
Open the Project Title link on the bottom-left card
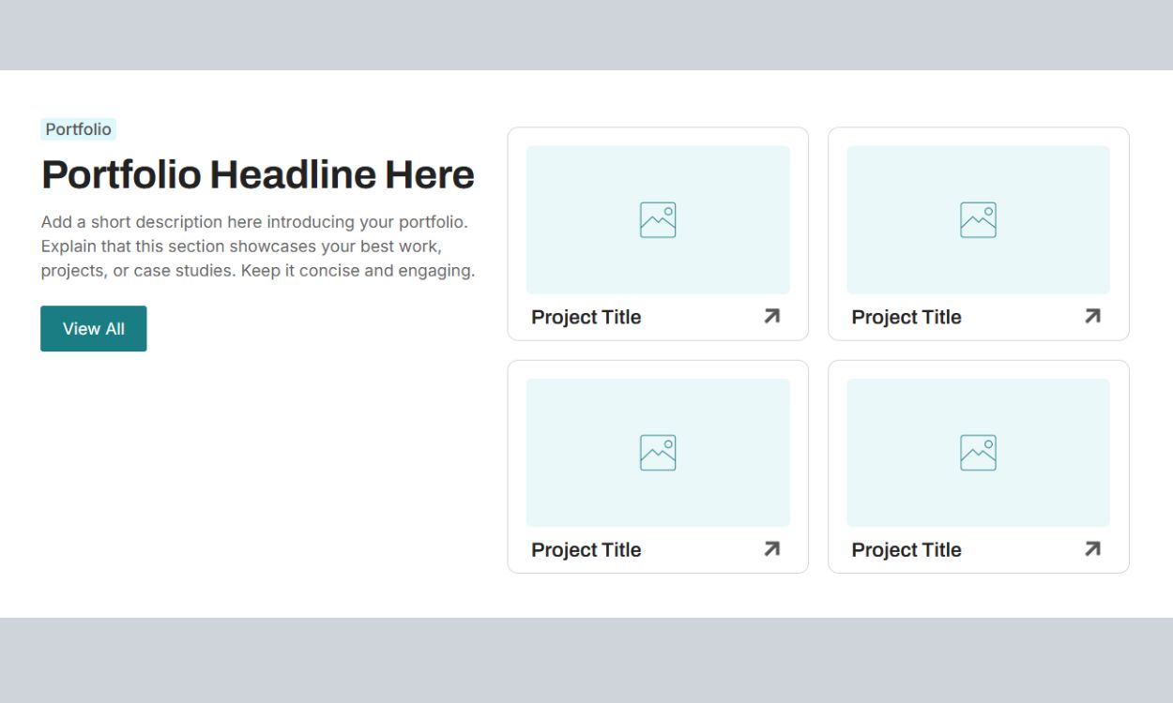586,550
